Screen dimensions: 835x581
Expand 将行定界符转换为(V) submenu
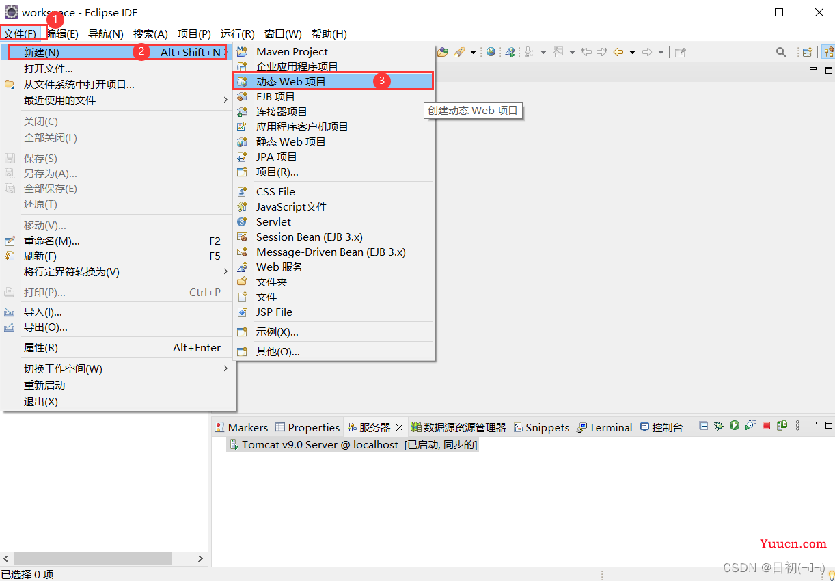pyautogui.click(x=225, y=271)
